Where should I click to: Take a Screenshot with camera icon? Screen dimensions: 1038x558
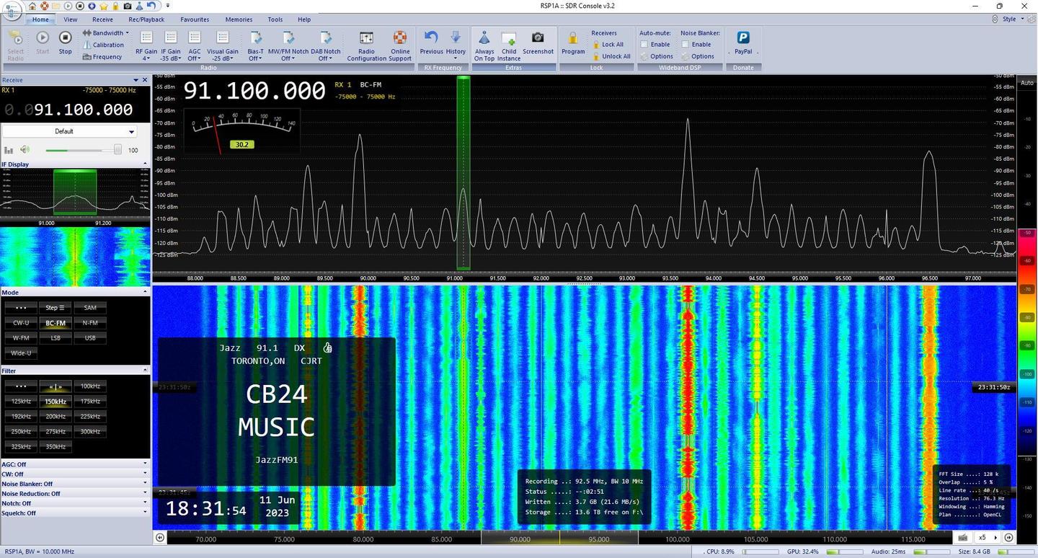(x=538, y=43)
